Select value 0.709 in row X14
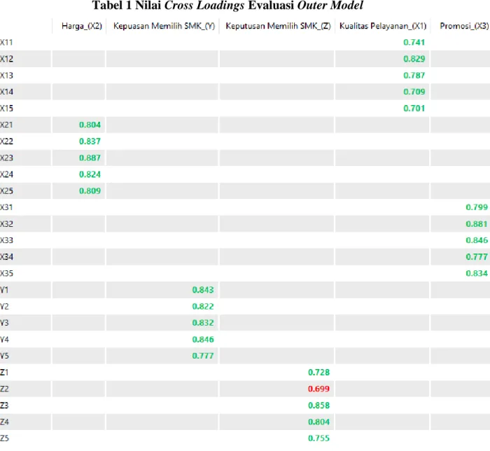 click(414, 92)
